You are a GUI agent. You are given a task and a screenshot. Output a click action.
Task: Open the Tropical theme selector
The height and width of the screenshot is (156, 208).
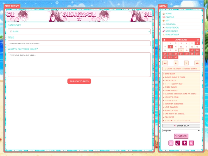[181, 131]
